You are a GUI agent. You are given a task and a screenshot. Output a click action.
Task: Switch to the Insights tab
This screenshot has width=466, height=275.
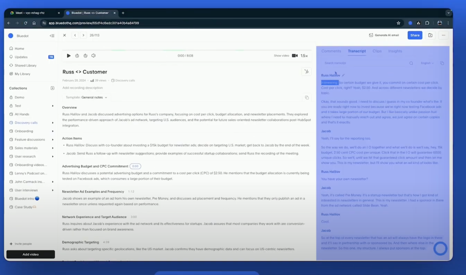click(395, 51)
